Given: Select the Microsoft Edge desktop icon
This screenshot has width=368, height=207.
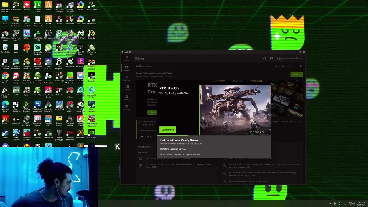Looking at the screenshot, I should coord(5,107).
